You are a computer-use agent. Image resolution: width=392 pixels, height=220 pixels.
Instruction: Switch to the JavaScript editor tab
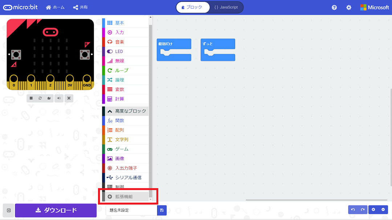point(226,7)
